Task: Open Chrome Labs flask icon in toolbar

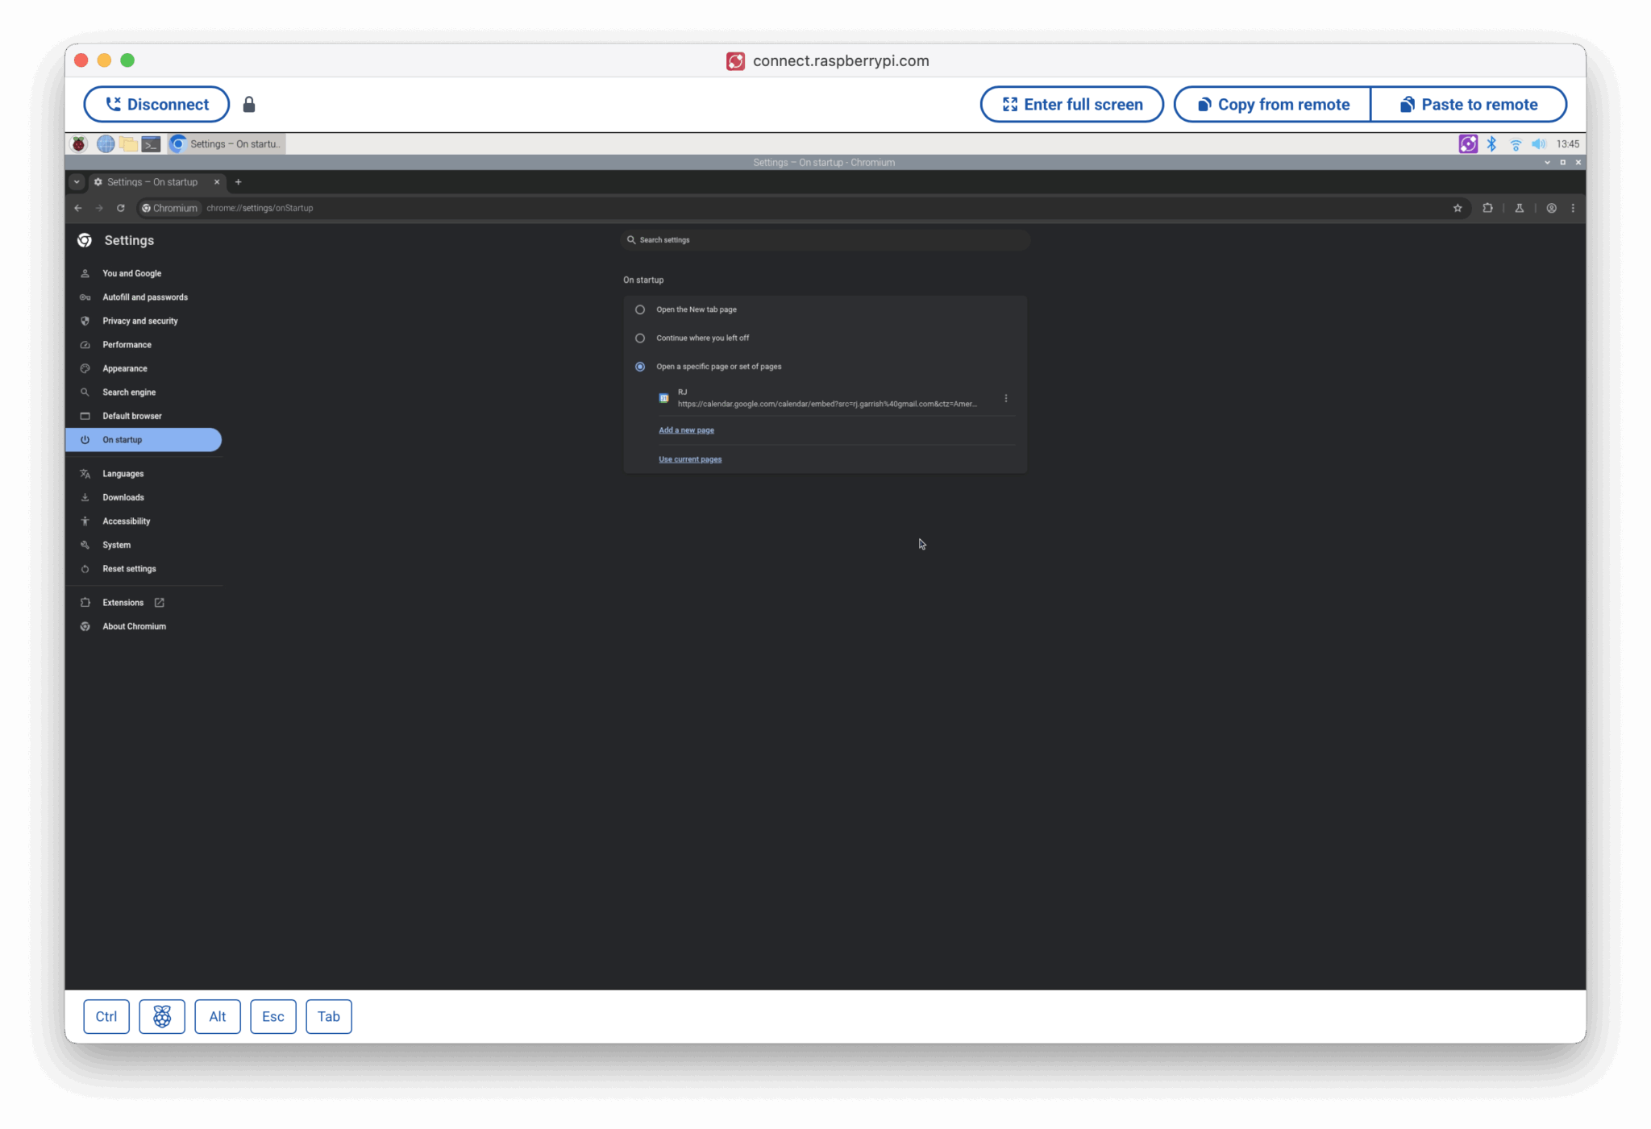Action: (x=1519, y=208)
